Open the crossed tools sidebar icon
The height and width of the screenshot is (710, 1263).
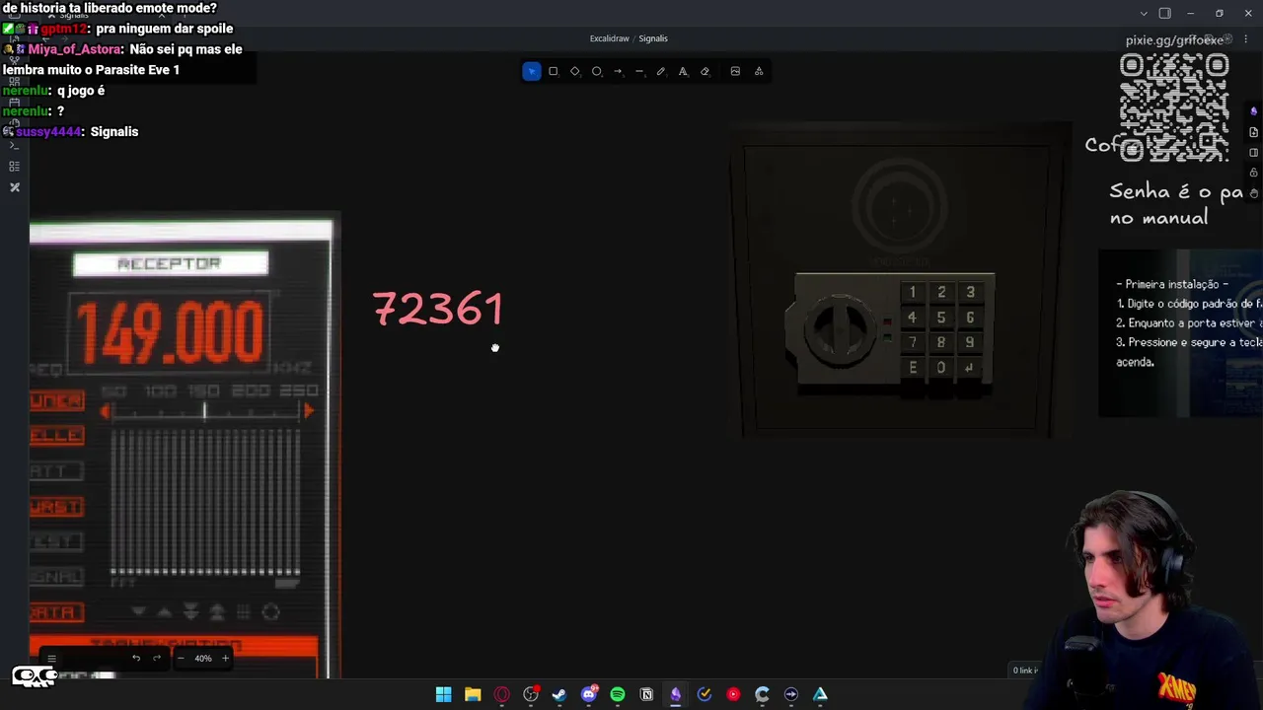pyautogui.click(x=14, y=186)
